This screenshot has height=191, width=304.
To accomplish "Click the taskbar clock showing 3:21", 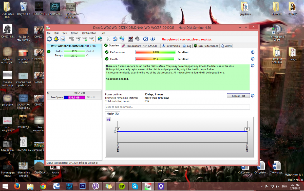I will point(295,186).
